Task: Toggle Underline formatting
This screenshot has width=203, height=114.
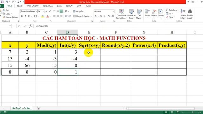Action: (29, 16)
